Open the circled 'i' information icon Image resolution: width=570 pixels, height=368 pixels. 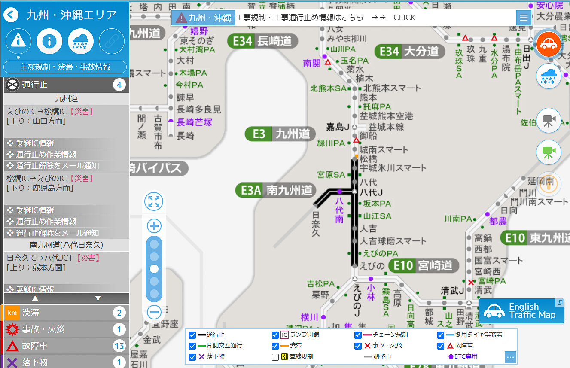[x=49, y=41]
